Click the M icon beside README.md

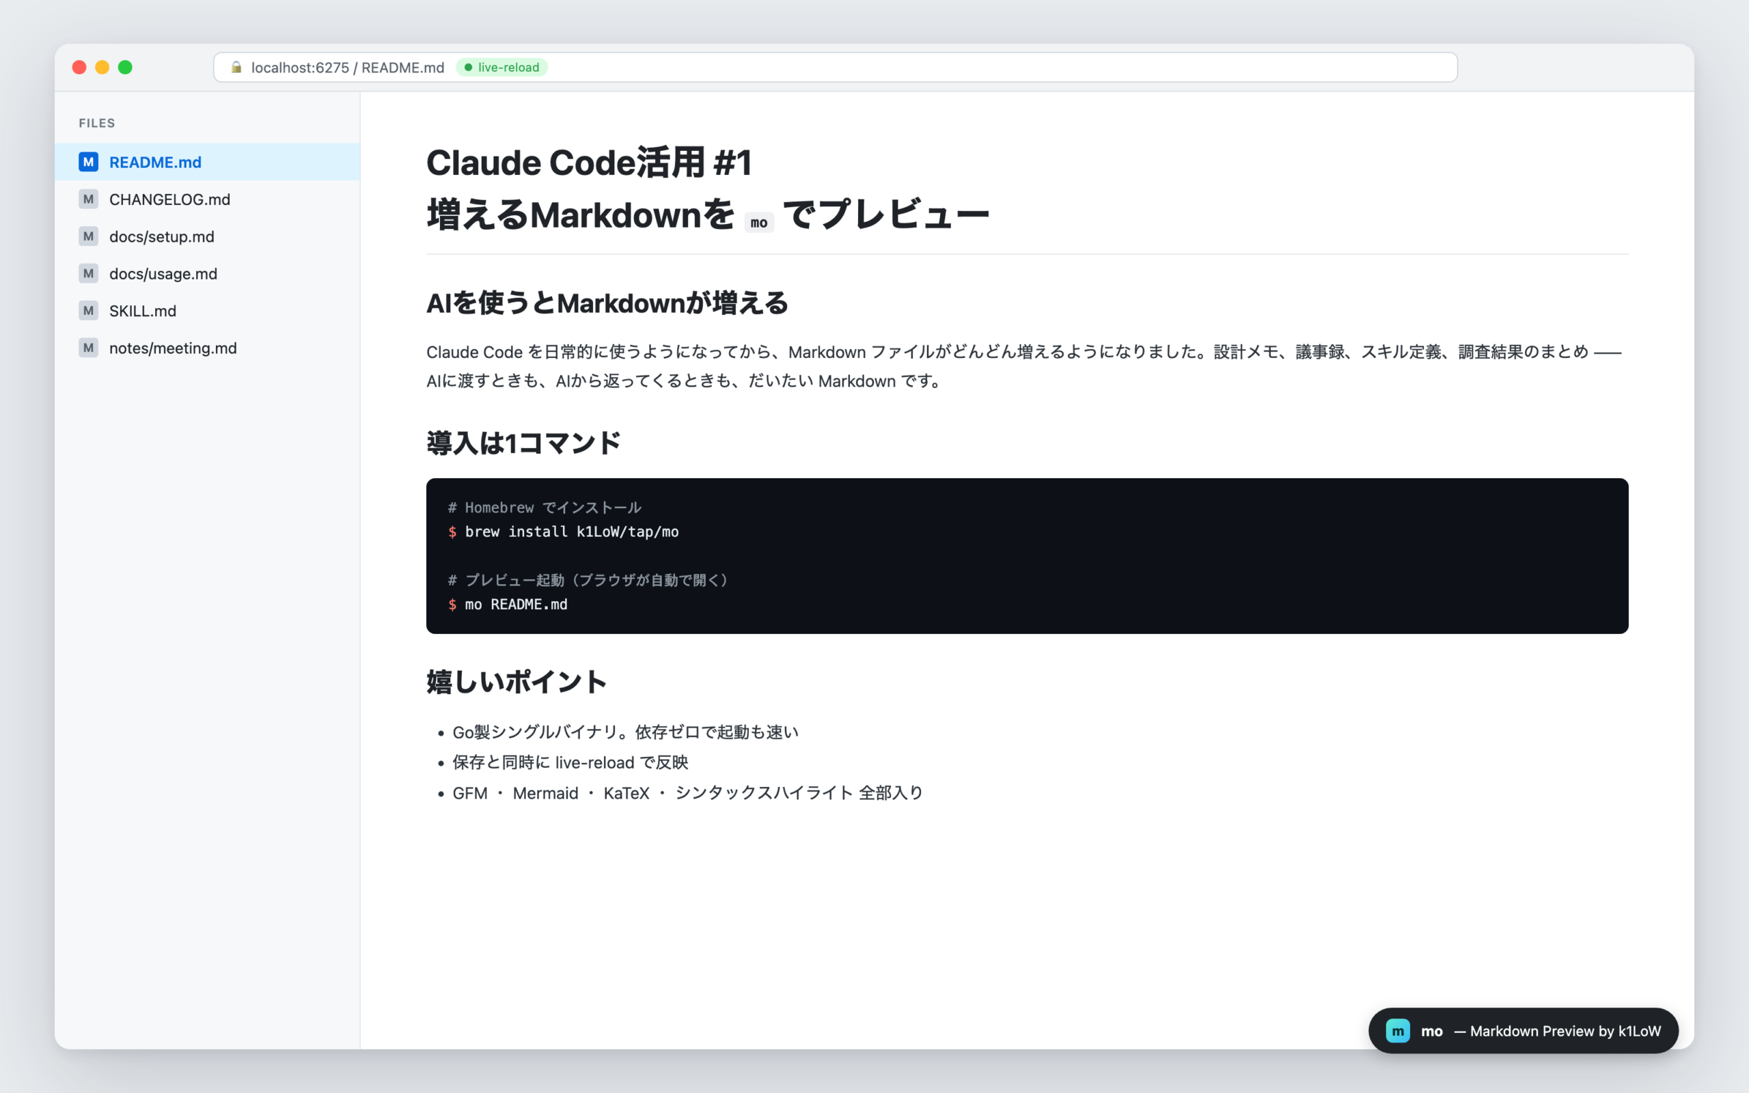pos(88,162)
